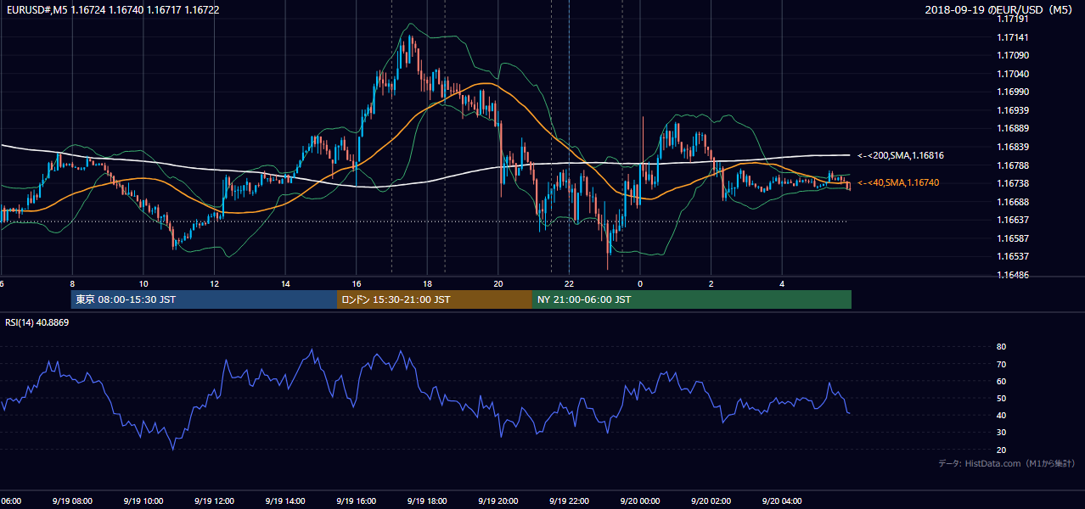Click price level 1.17090 on the axis
The image size is (1085, 509).
click(1014, 55)
